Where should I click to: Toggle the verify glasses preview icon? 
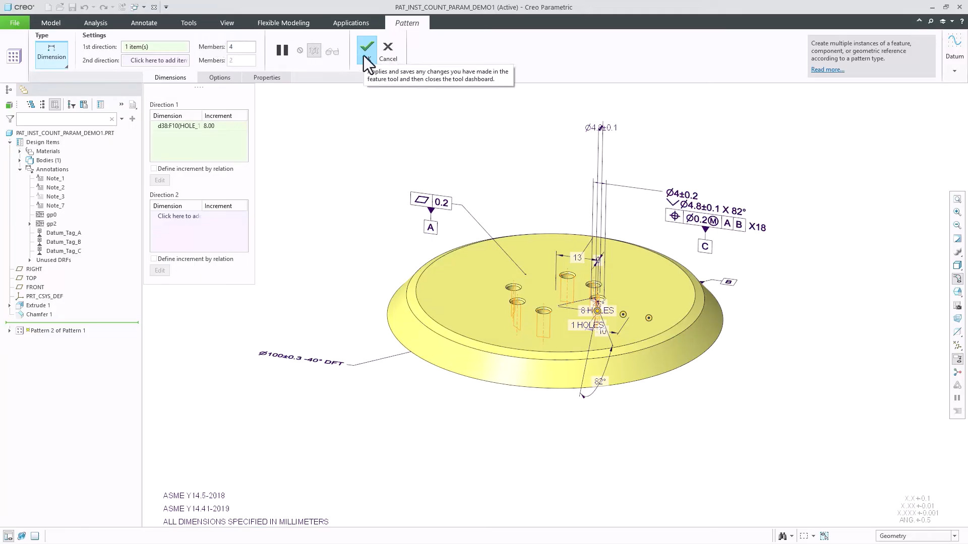(x=332, y=51)
